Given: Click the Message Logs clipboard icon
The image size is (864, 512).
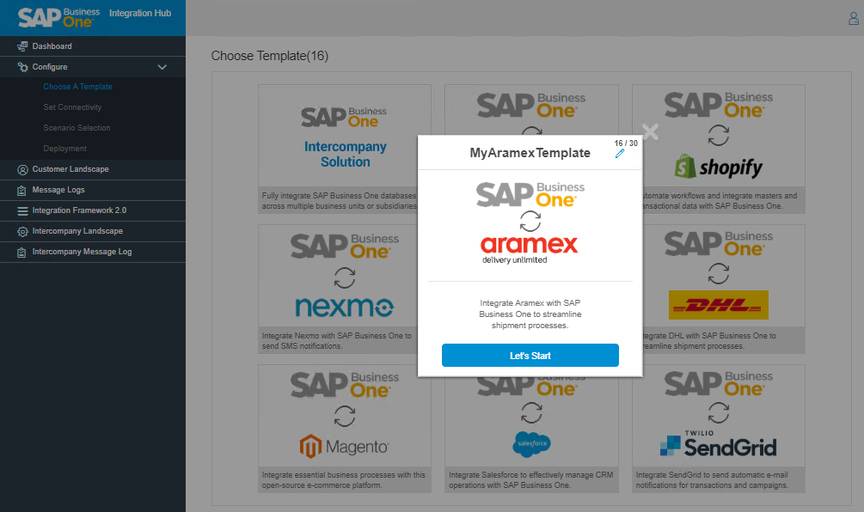Looking at the screenshot, I should point(22,190).
